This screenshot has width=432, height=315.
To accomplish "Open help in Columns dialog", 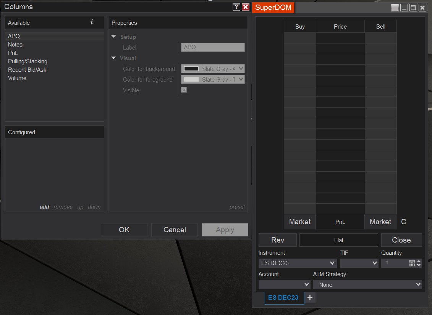I will tap(236, 7).
